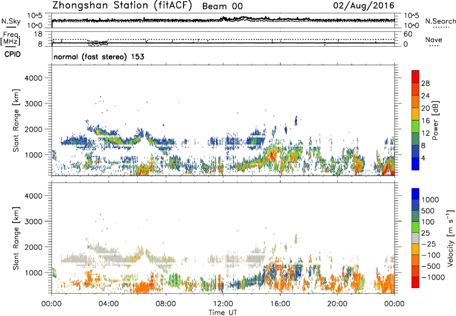Click 'Slant Range [km]' label of velocity panel
456x316 pixels.
16,238
